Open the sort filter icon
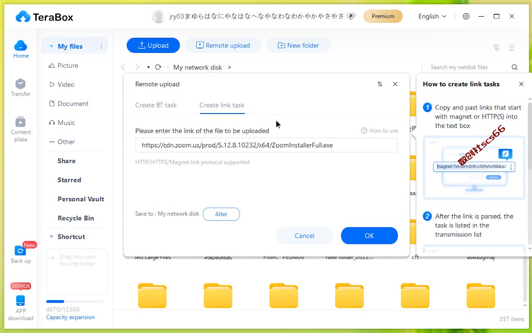532x333 pixels. [x=497, y=48]
